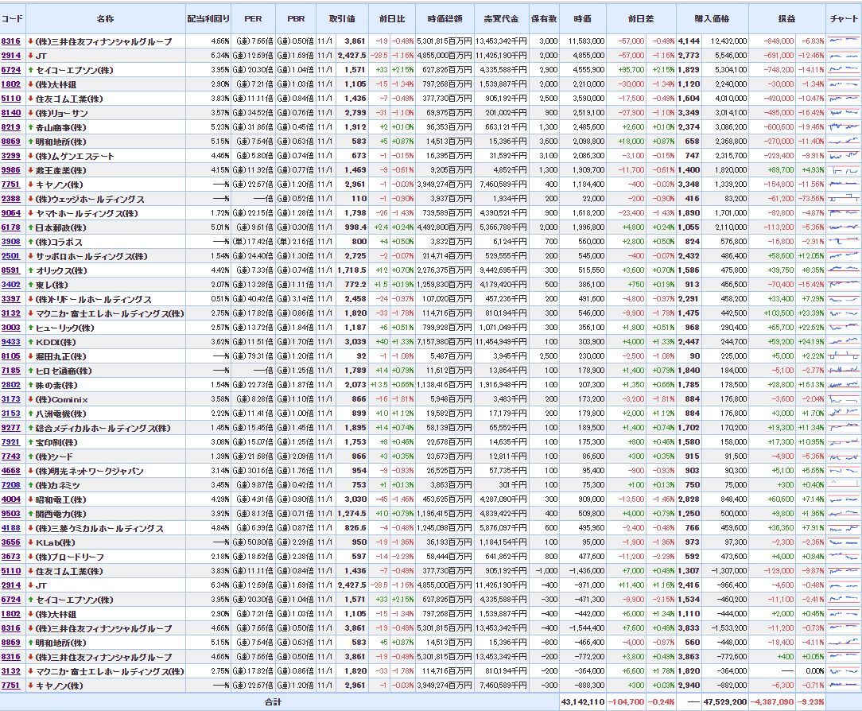The height and width of the screenshot is (711, 862).
Task: Click the up arrow next to KDDI
Action: pyautogui.click(x=30, y=342)
